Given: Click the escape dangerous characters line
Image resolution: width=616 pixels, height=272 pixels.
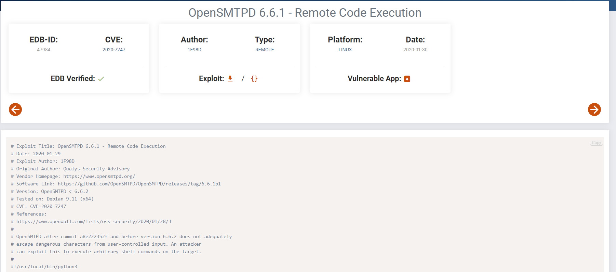Looking at the screenshot, I should (x=106, y=244).
